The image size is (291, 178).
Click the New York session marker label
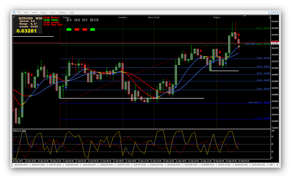(154, 17)
